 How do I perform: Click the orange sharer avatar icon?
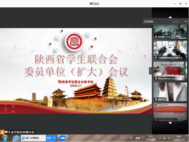pos(2,132)
